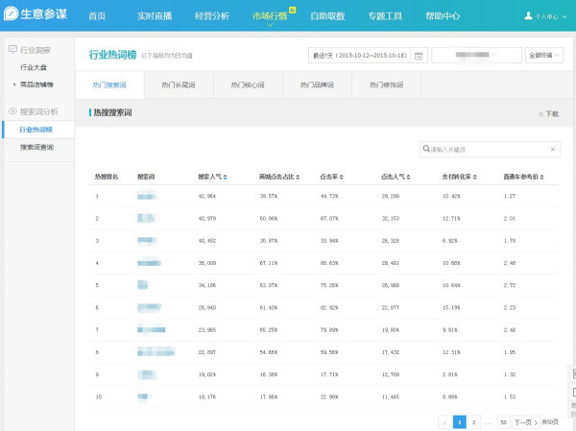The height and width of the screenshot is (431, 576).
Task: Open the 专题工具 menu item
Action: tap(385, 15)
